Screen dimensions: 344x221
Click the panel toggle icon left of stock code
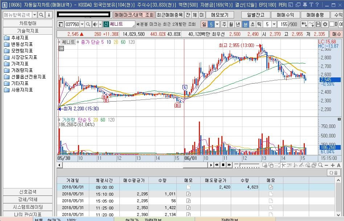click(x=61, y=24)
